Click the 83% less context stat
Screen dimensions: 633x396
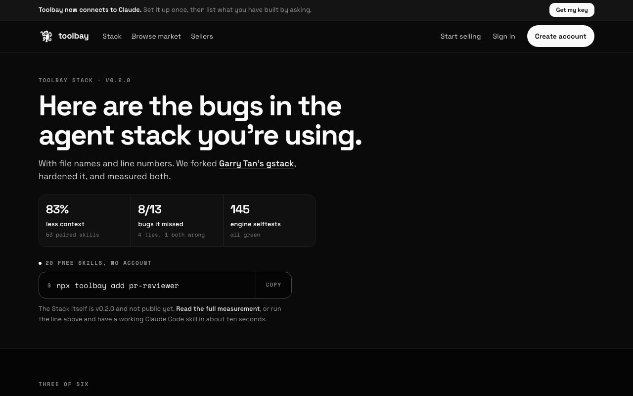tap(85, 221)
